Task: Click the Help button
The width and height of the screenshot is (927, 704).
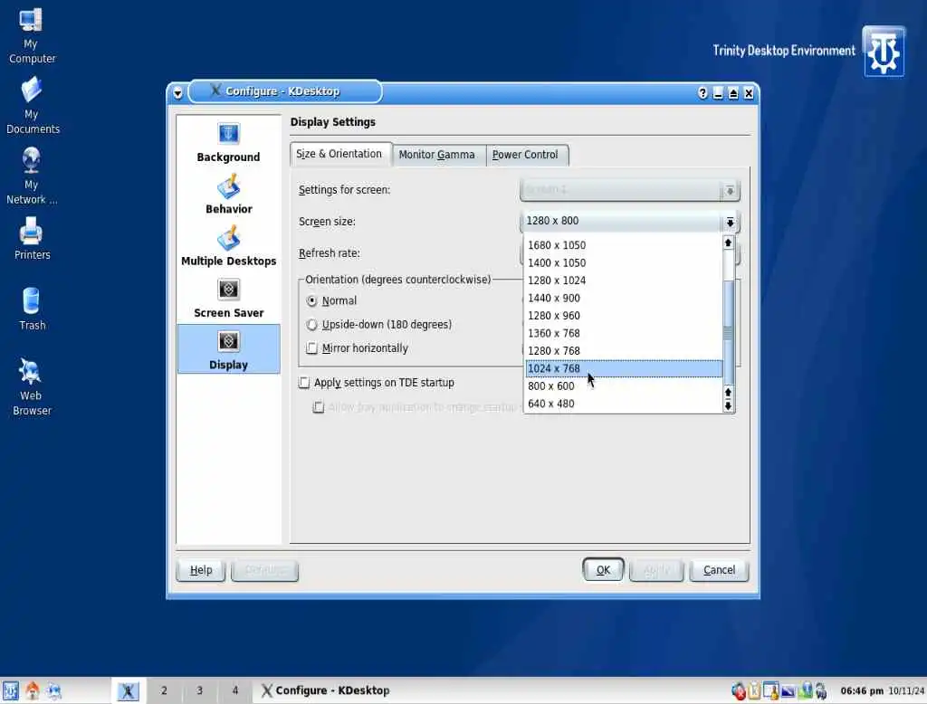Action: (201, 570)
